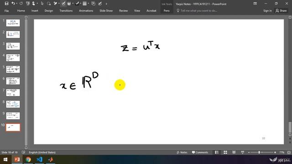The width and height of the screenshot is (292, 164).
Task: Click the Stop Inking icon
Action: (100, 4)
